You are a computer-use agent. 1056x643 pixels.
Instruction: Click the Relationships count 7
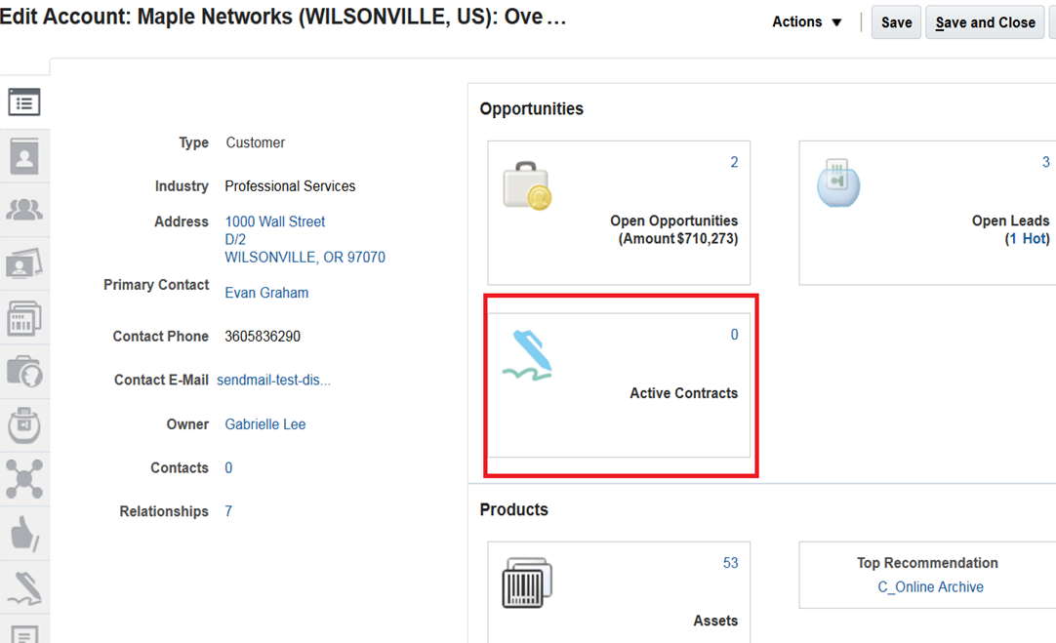click(228, 511)
